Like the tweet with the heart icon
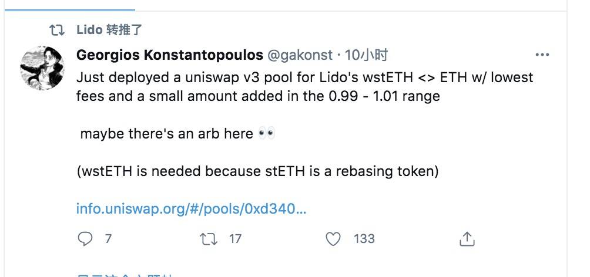The width and height of the screenshot is (590, 277). point(333,239)
